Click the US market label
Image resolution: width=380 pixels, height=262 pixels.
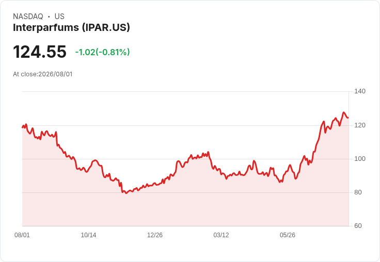(59, 17)
